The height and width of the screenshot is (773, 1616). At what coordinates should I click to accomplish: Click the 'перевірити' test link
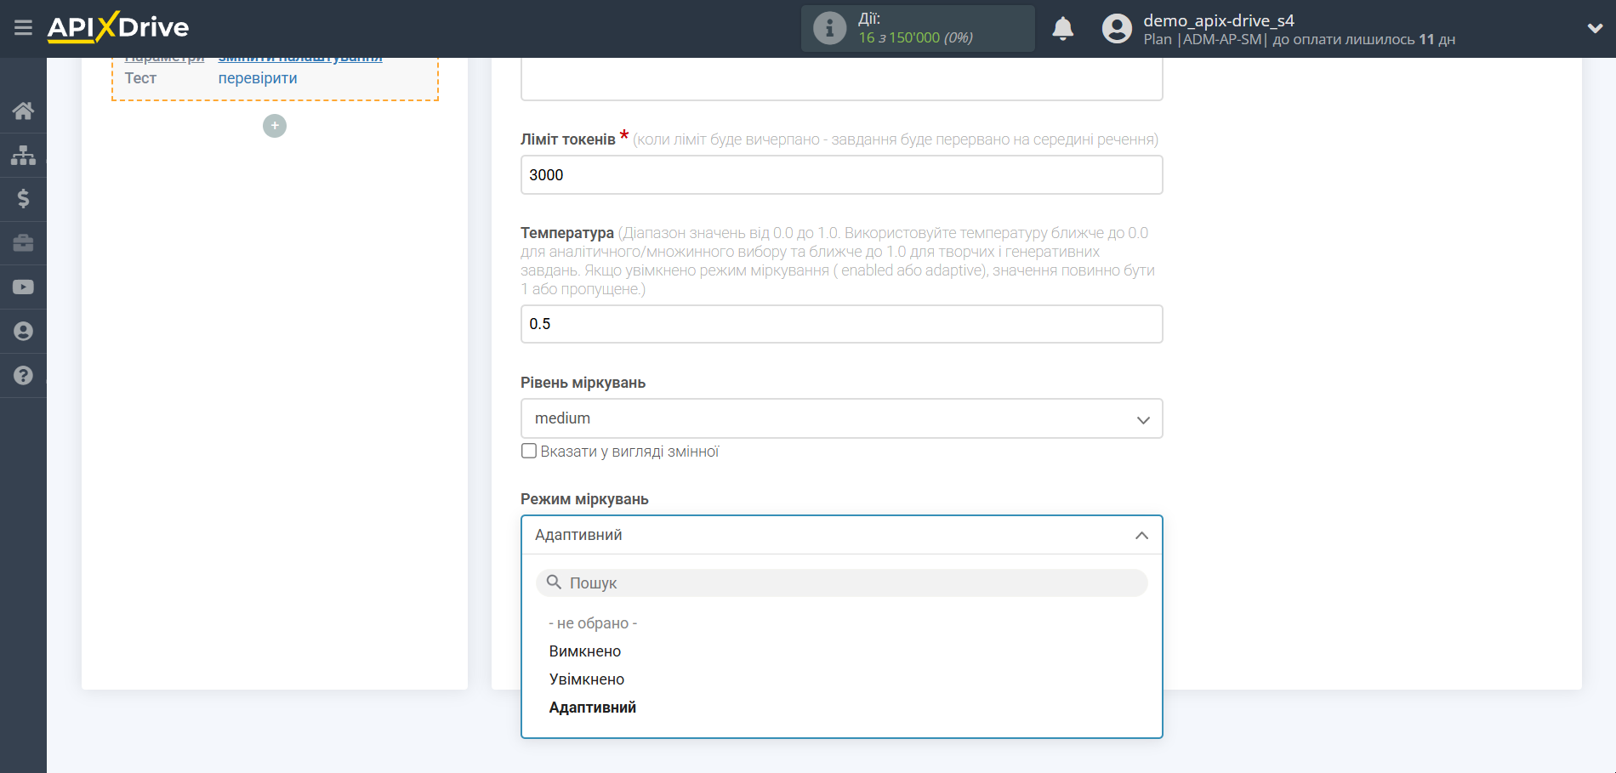[258, 78]
